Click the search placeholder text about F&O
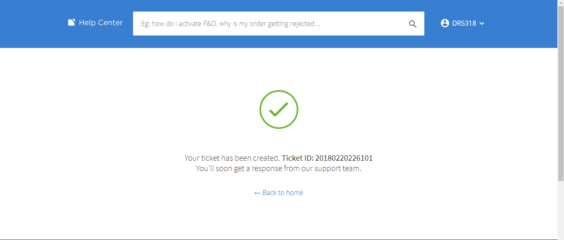 [x=231, y=24]
